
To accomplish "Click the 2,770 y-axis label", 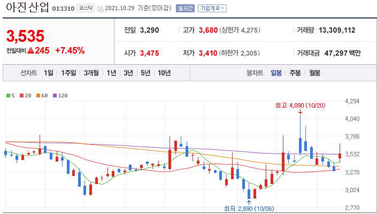I will (352, 208).
